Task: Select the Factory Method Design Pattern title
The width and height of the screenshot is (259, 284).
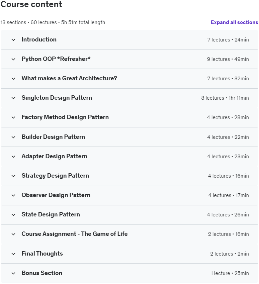Action: pos(65,117)
